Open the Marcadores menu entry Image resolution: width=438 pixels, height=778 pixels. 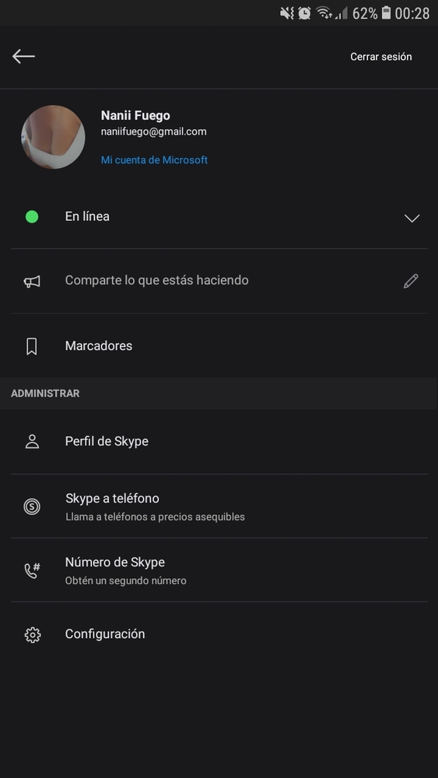click(219, 346)
